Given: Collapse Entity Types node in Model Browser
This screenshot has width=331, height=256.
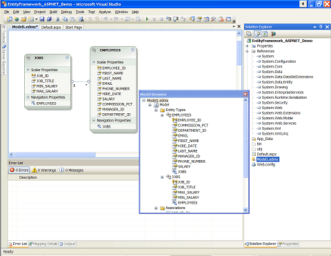Looking at the screenshot, I should click(156, 110).
